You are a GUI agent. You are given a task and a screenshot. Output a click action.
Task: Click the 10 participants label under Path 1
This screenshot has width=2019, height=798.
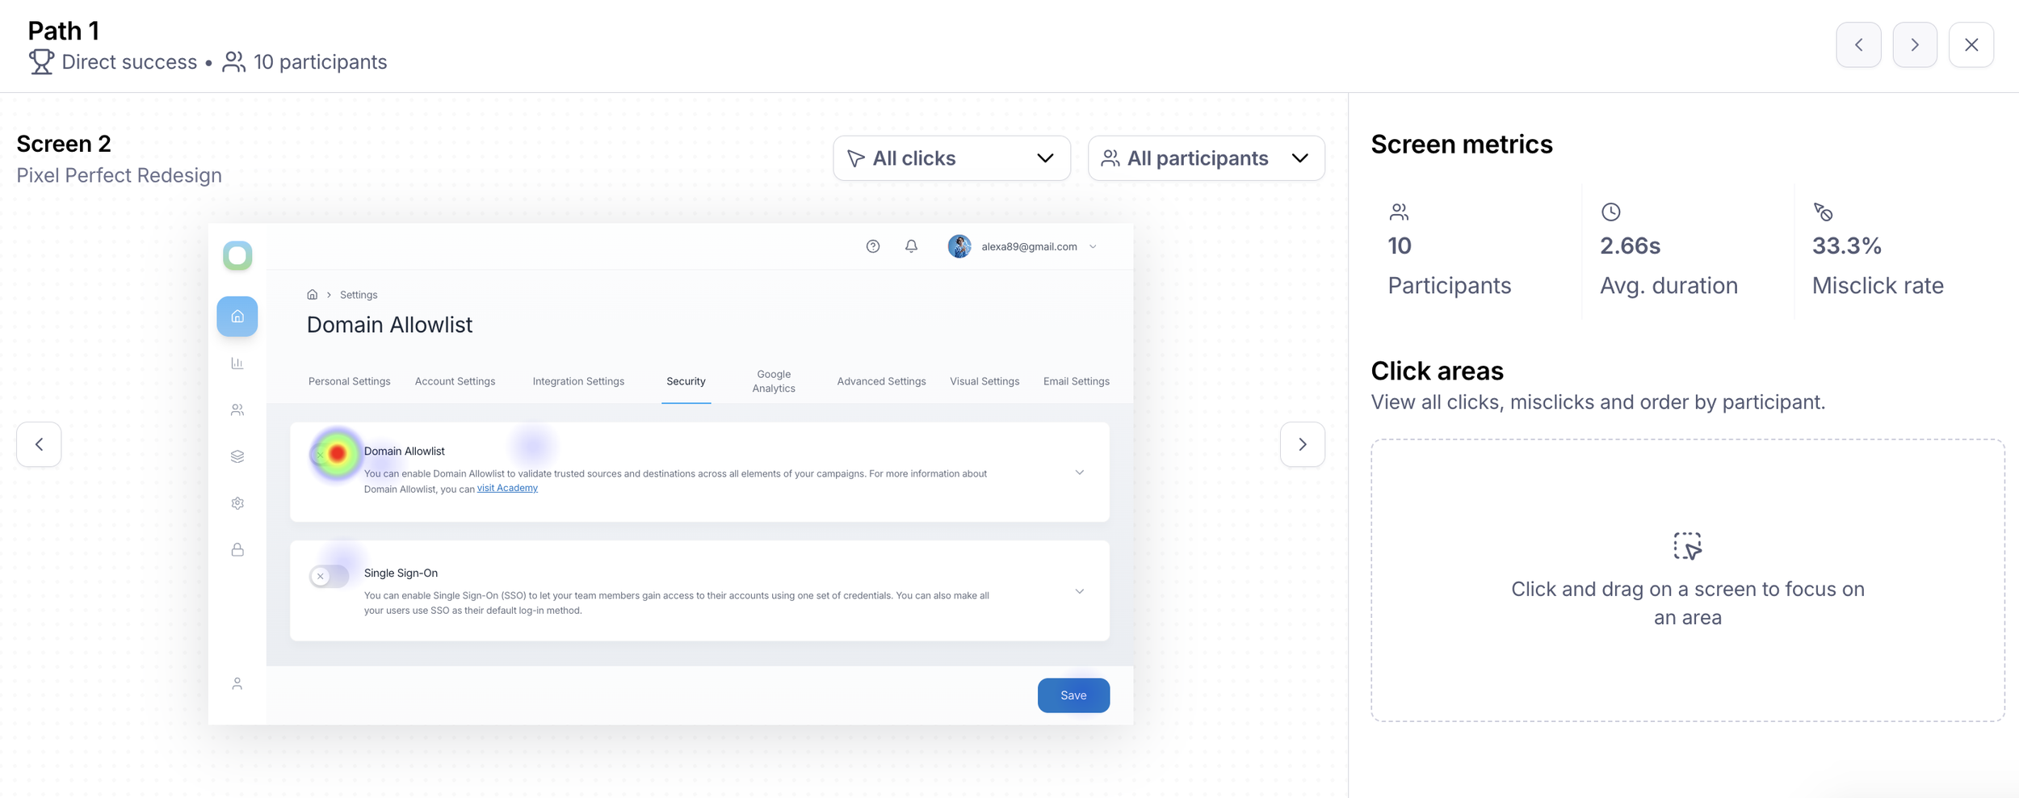[x=321, y=62]
